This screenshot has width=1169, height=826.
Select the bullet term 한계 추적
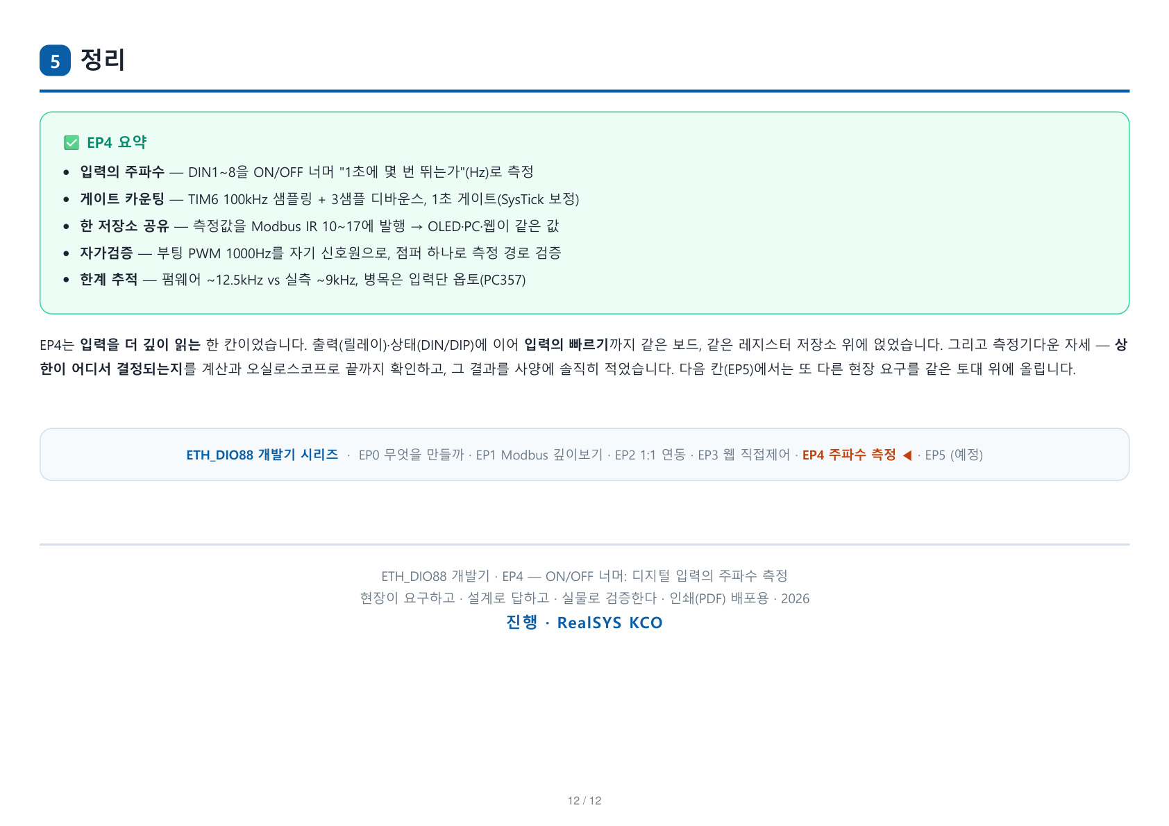pos(109,280)
